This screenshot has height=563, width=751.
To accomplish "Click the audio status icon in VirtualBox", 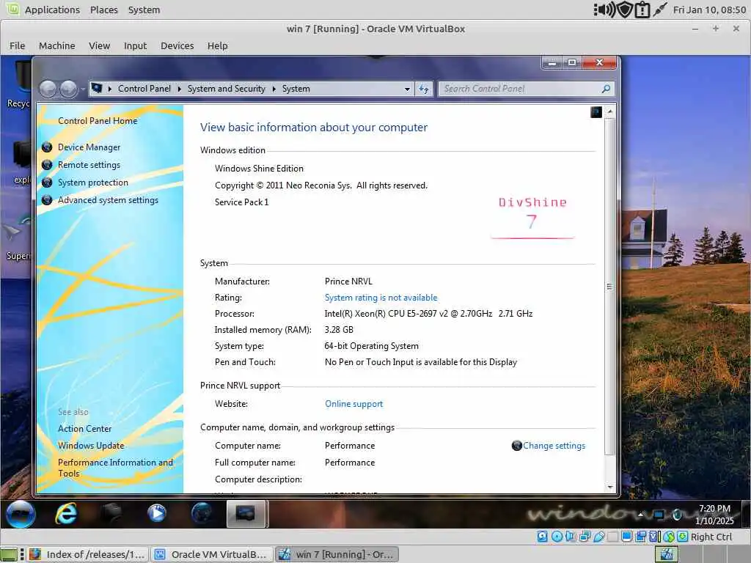I will [570, 537].
